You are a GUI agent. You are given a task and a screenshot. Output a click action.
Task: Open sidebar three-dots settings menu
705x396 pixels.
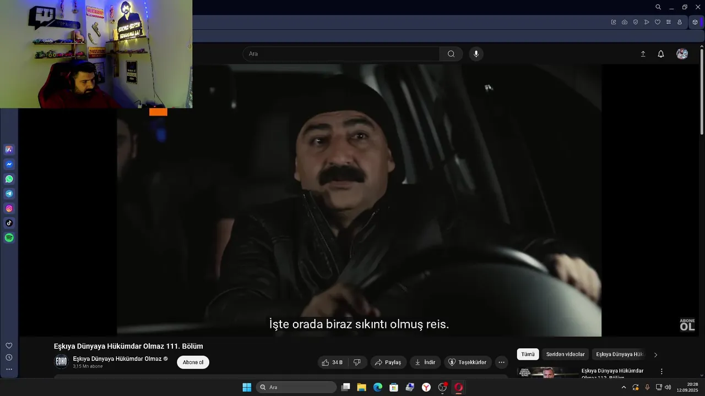point(9,370)
